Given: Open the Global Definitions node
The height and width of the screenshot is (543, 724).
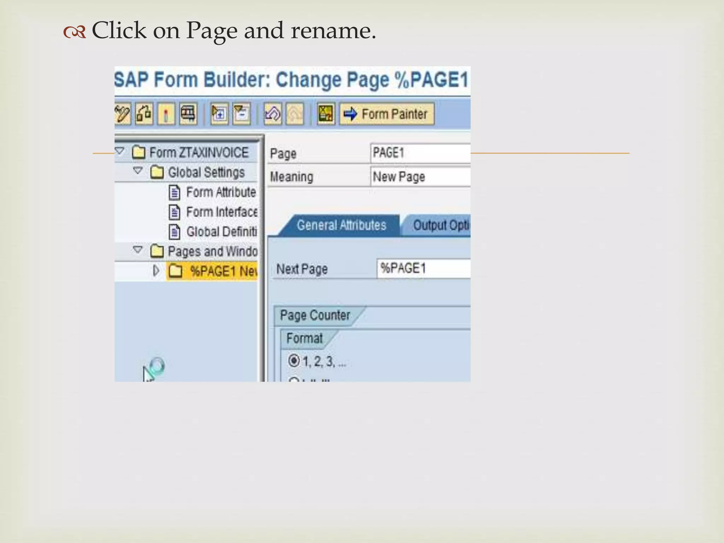Looking at the screenshot, I should tap(221, 232).
